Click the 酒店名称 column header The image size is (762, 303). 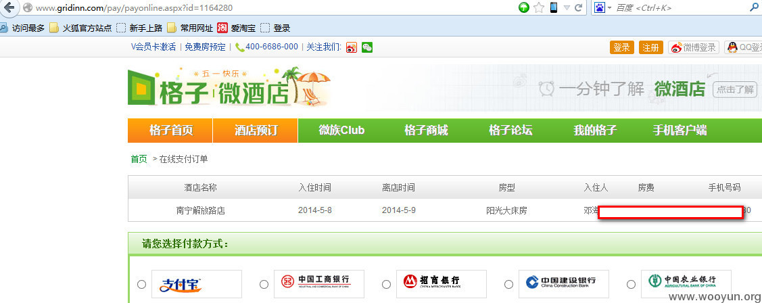201,188
